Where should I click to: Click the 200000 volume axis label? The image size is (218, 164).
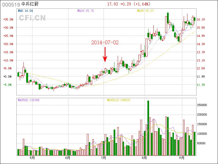pos(202,115)
